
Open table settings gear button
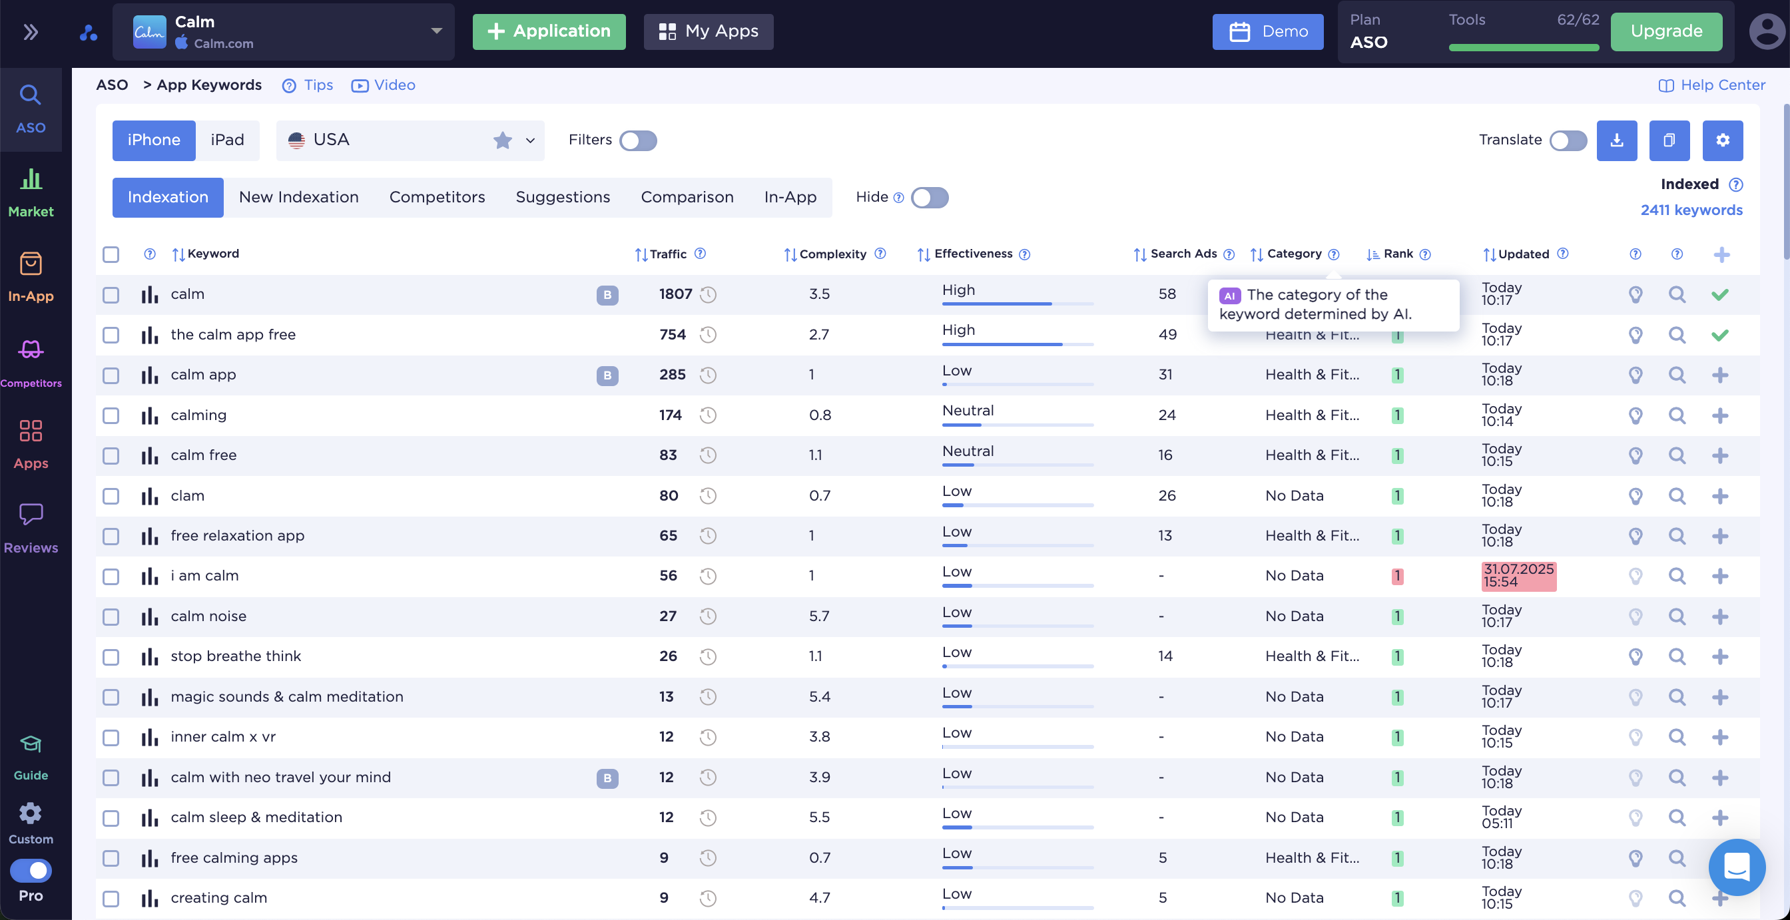click(1722, 140)
